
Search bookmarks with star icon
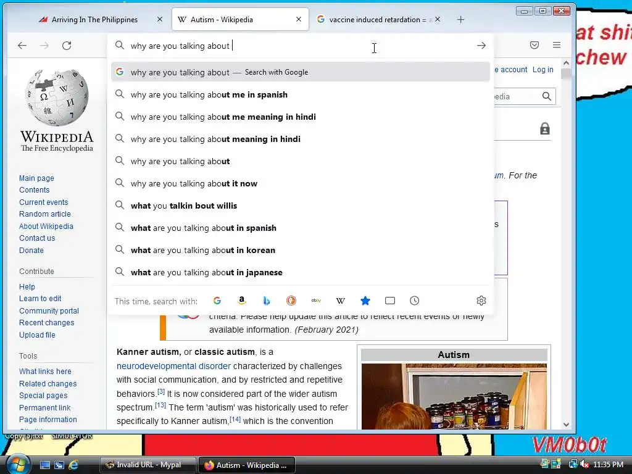pos(365,301)
